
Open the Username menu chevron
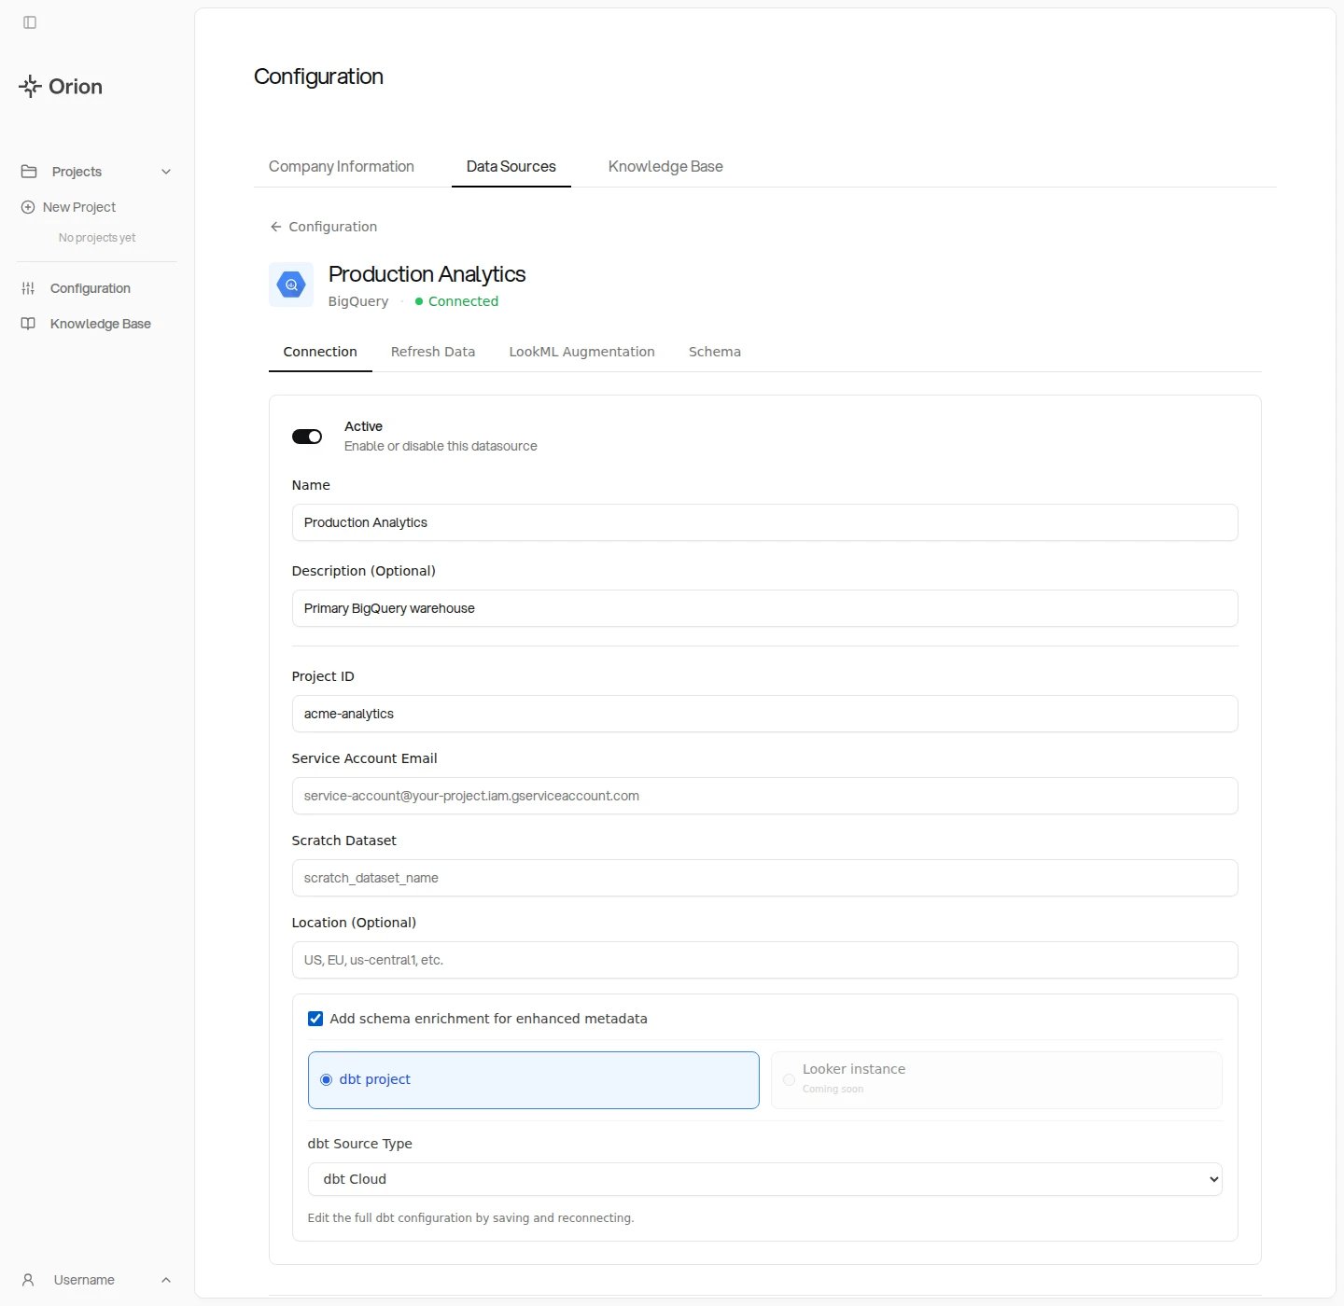[x=166, y=1280]
